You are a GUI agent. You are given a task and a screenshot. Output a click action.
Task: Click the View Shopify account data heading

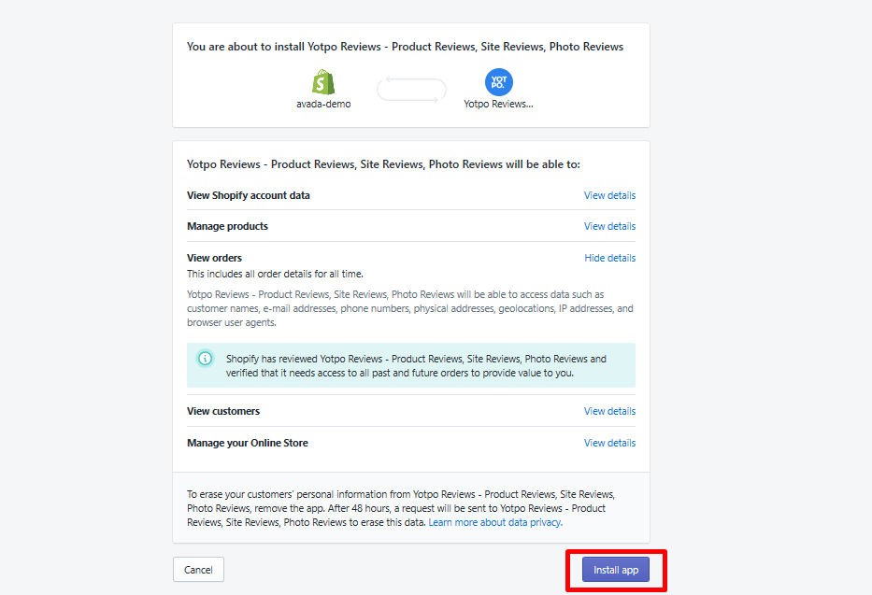point(248,195)
